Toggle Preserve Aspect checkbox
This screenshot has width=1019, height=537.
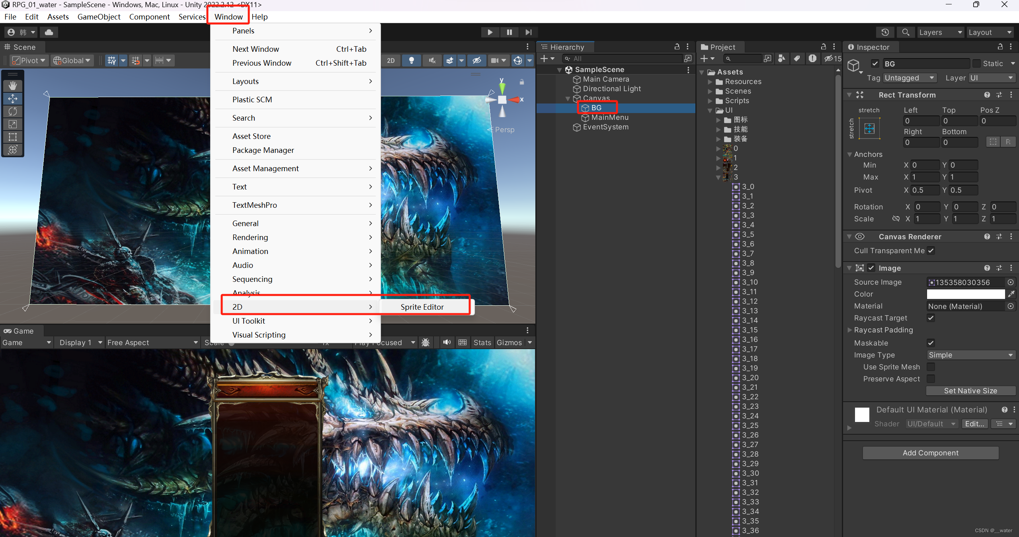coord(931,379)
